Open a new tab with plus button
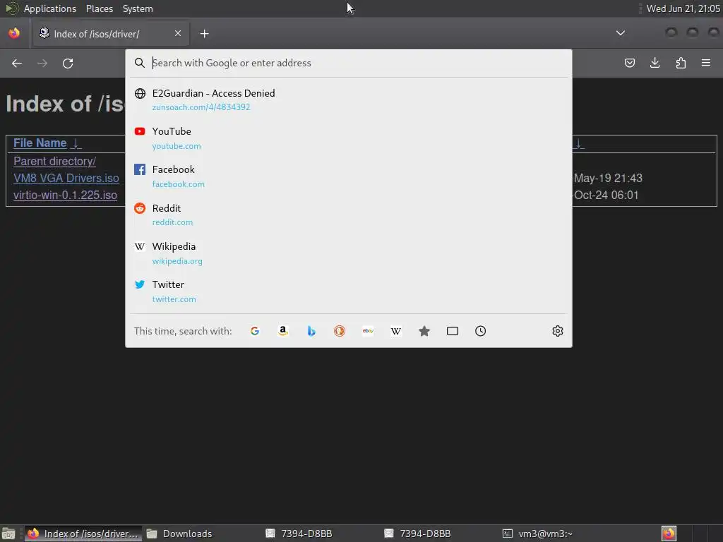 [x=204, y=34]
